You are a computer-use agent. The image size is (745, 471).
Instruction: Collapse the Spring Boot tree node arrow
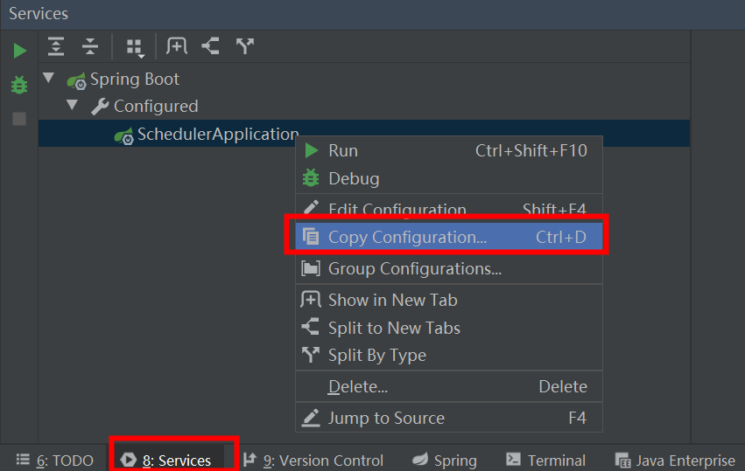click(48, 78)
